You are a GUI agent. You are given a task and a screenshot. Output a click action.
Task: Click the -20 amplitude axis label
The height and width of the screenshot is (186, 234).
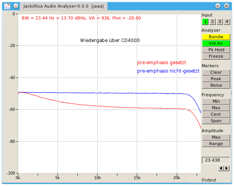click(x=12, y=45)
